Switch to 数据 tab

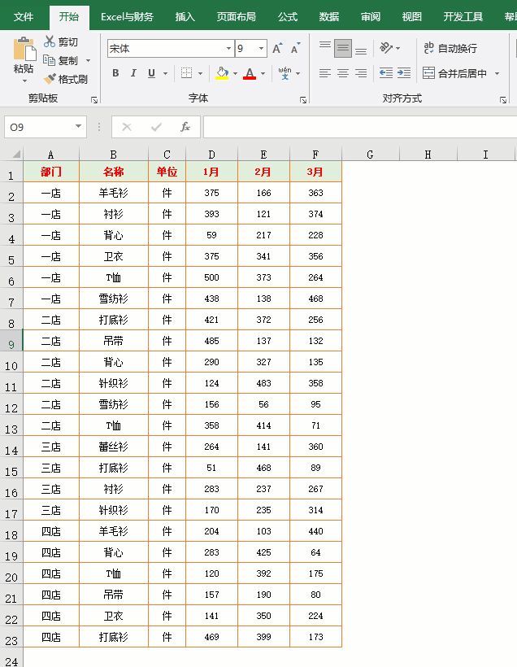(329, 16)
